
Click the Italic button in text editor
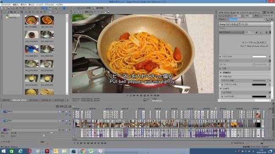261,32
